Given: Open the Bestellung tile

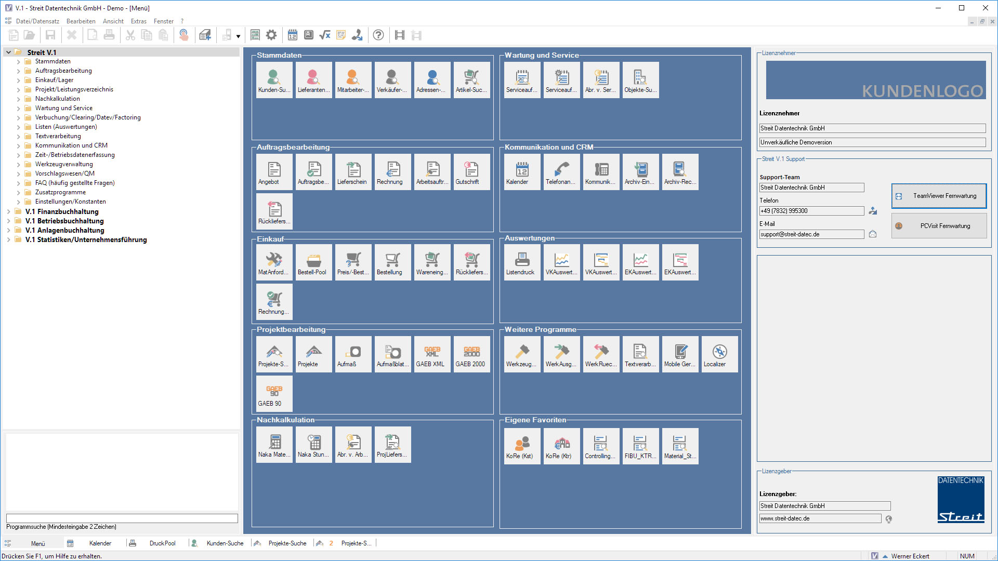Looking at the screenshot, I should pos(392,262).
